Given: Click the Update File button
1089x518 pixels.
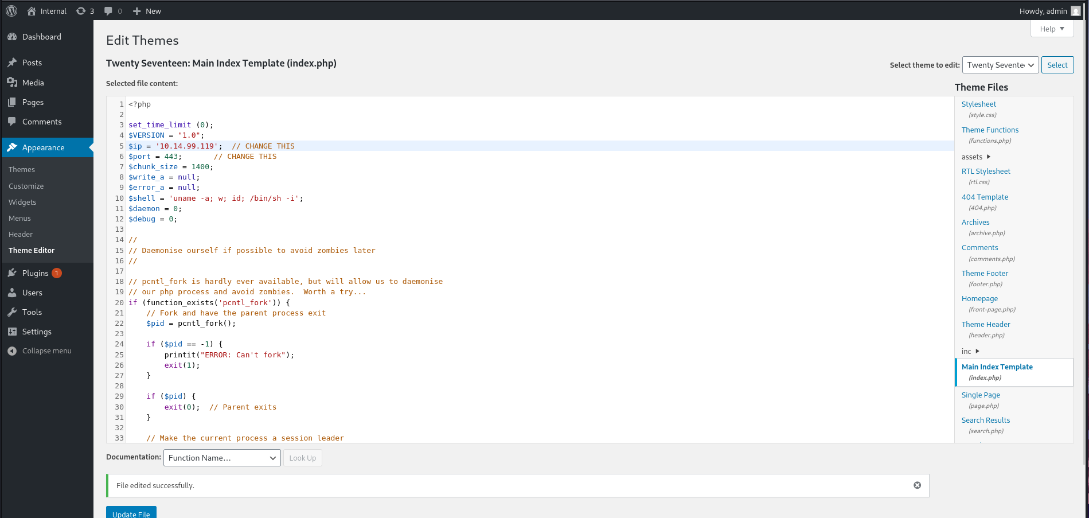Looking at the screenshot, I should (x=131, y=513).
